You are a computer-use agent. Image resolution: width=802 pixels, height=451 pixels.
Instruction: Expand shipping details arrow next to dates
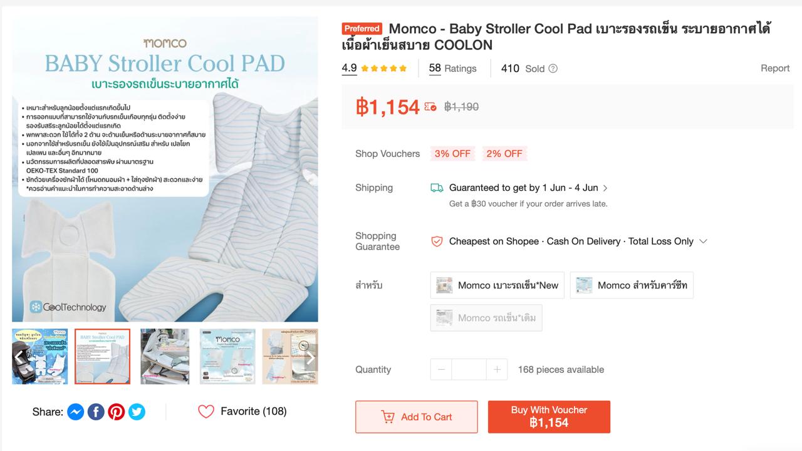coord(605,188)
